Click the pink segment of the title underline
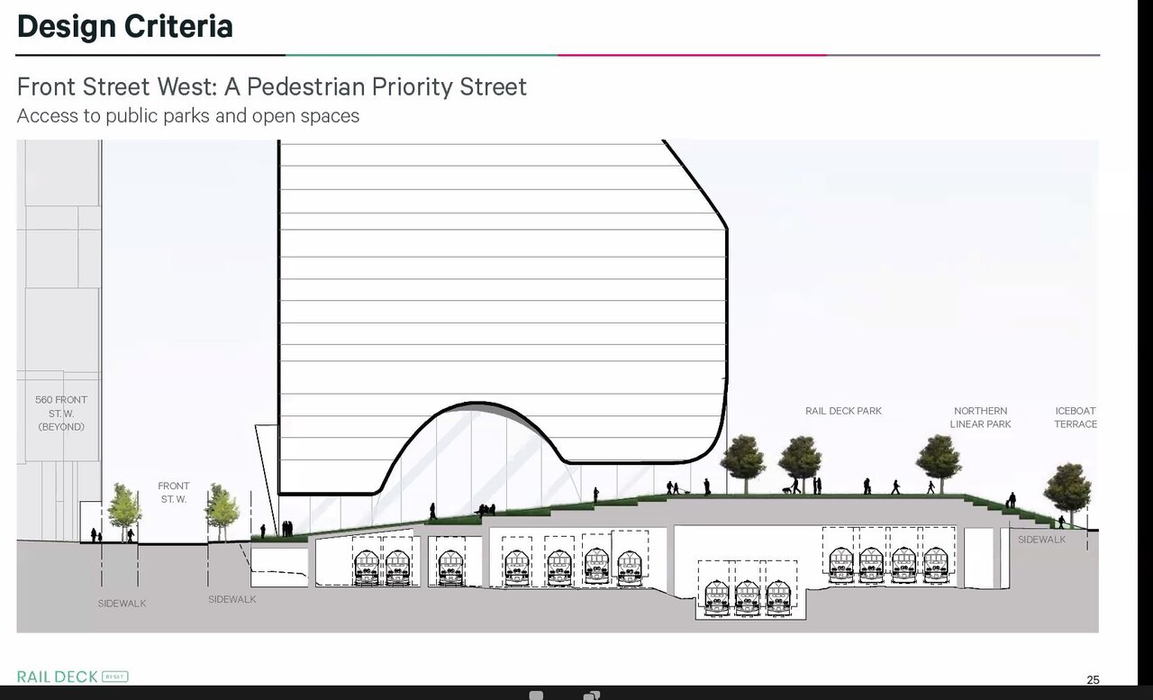 point(692,55)
